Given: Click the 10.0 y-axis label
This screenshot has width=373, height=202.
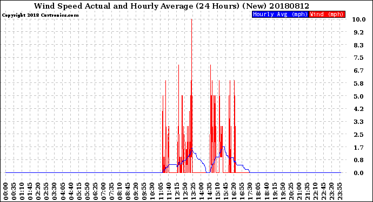Looking at the screenshot, I should [x=359, y=19].
